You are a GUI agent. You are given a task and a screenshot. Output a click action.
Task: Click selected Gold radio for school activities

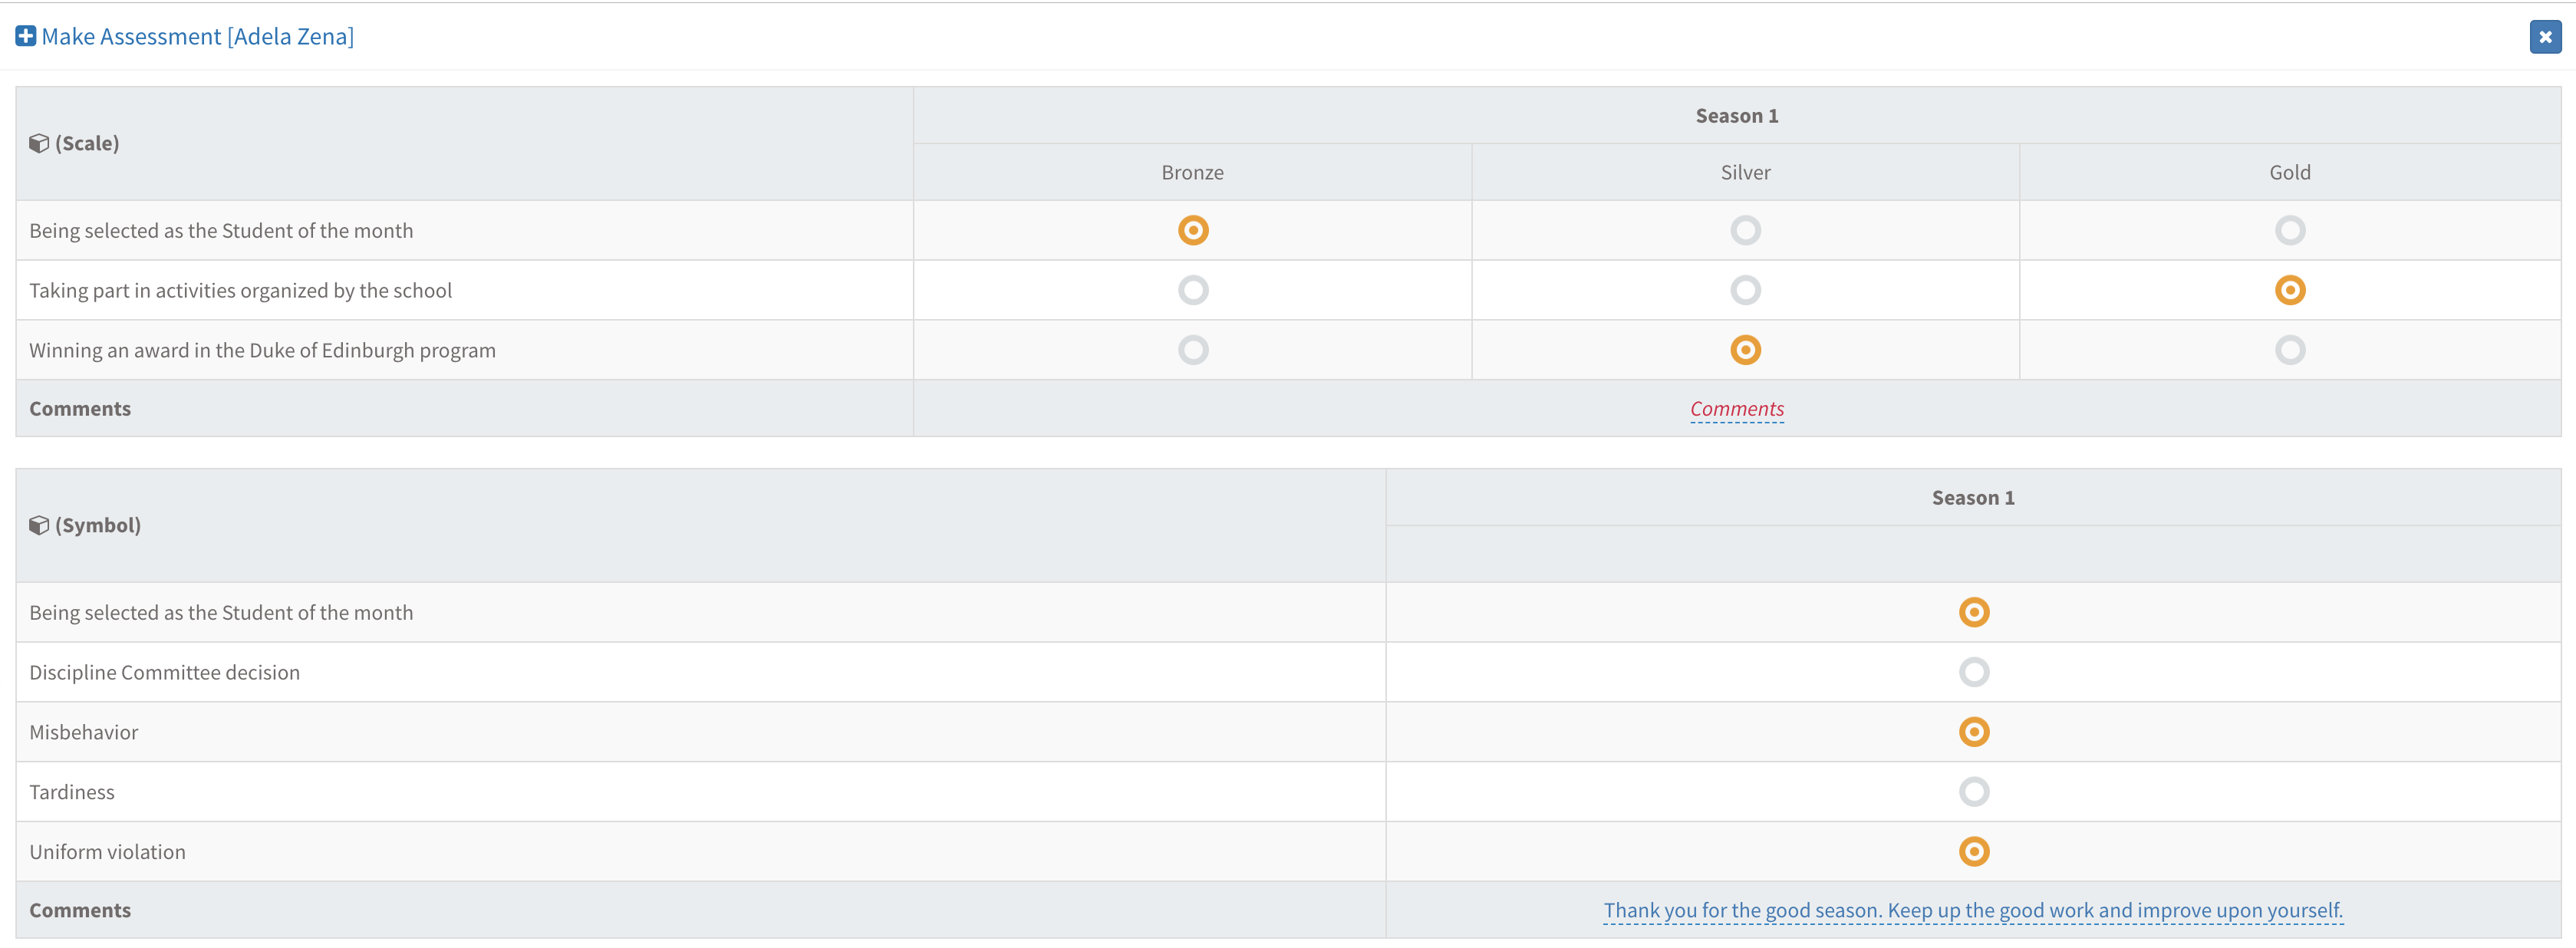click(x=2289, y=291)
